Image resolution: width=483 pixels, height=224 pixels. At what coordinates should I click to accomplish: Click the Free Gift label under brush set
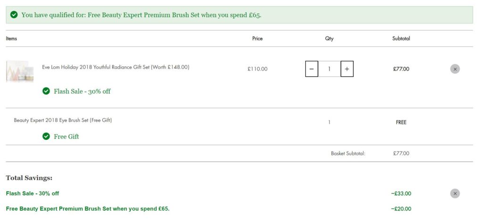(x=67, y=137)
